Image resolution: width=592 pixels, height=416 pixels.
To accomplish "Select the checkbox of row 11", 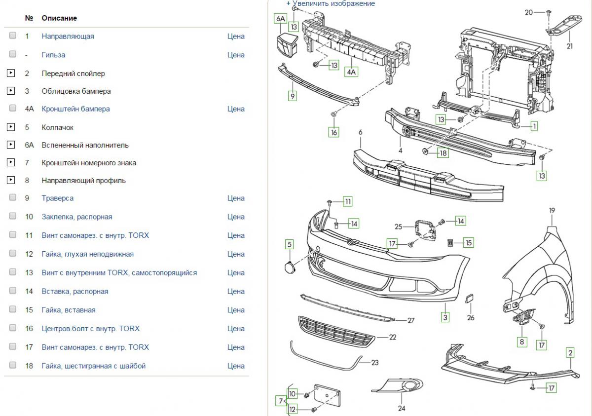I will point(13,235).
